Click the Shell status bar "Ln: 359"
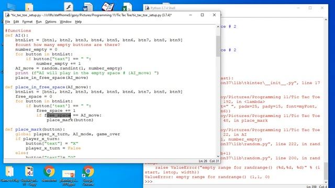Screen dimensions: 335x188 pos(311,186)
